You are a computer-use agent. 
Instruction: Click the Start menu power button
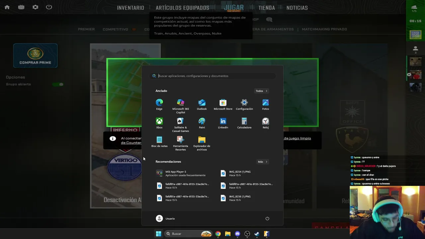click(x=267, y=218)
